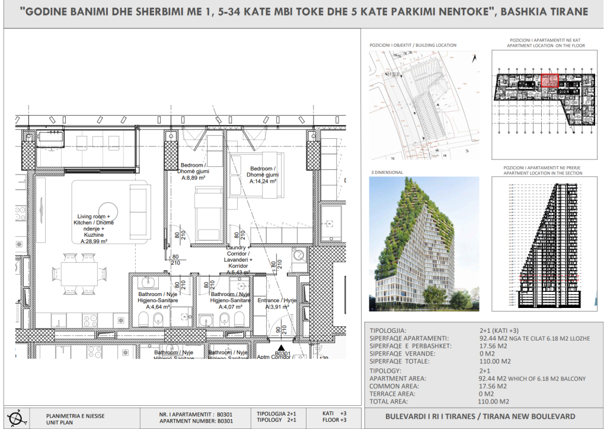607x429 pixels.
Task: Click the '17.56 M2' value beside COMMON AREA
Action: point(493,386)
